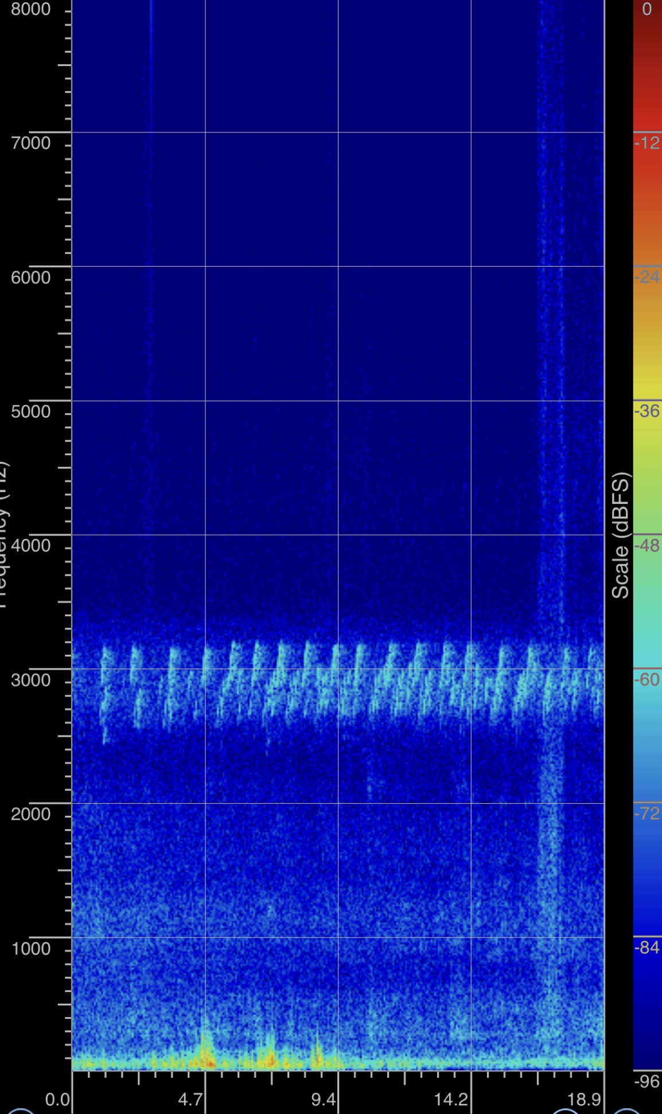Click the 0.0 time axis label

pos(57,1099)
